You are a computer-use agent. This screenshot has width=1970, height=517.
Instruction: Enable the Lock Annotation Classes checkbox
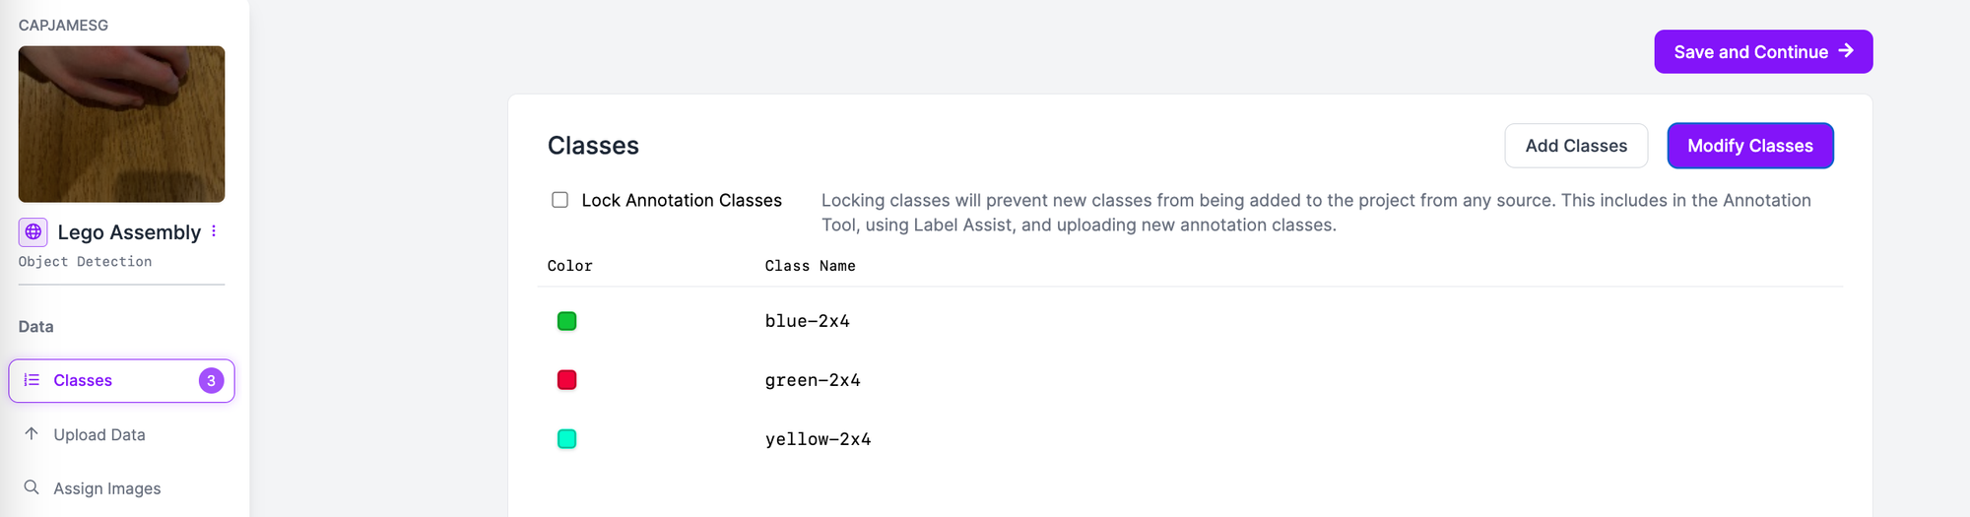560,200
